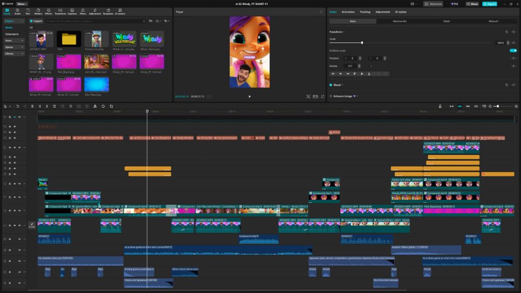Click the Import media button
Screen dimensions: 521x293
point(36,21)
